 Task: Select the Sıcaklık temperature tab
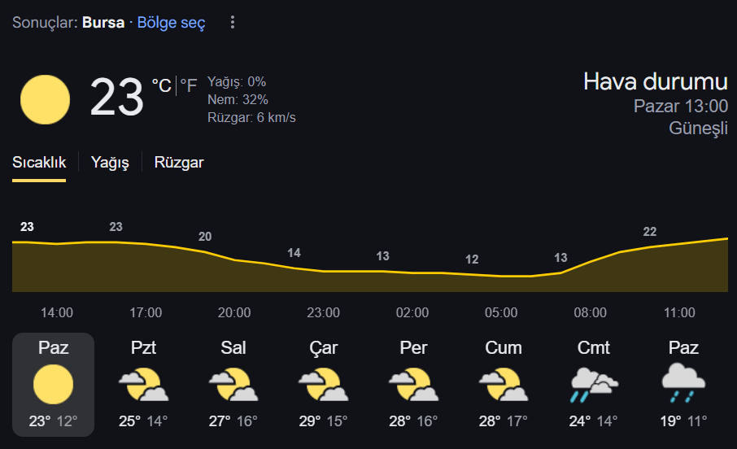(39, 162)
